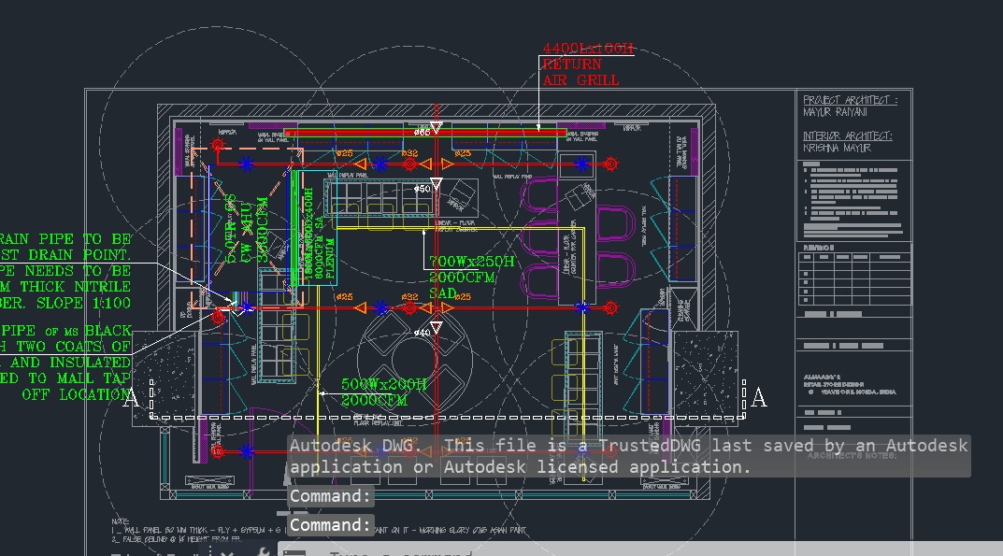1003x556 pixels.
Task: Click the right section marker A
Action: tap(759, 398)
